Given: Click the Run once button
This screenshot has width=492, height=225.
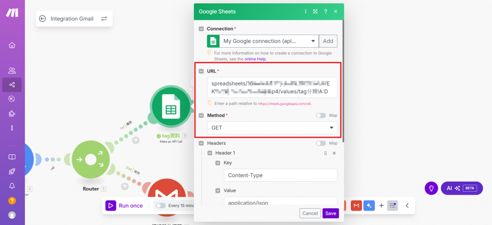Looking at the screenshot, I should pyautogui.click(x=124, y=206).
